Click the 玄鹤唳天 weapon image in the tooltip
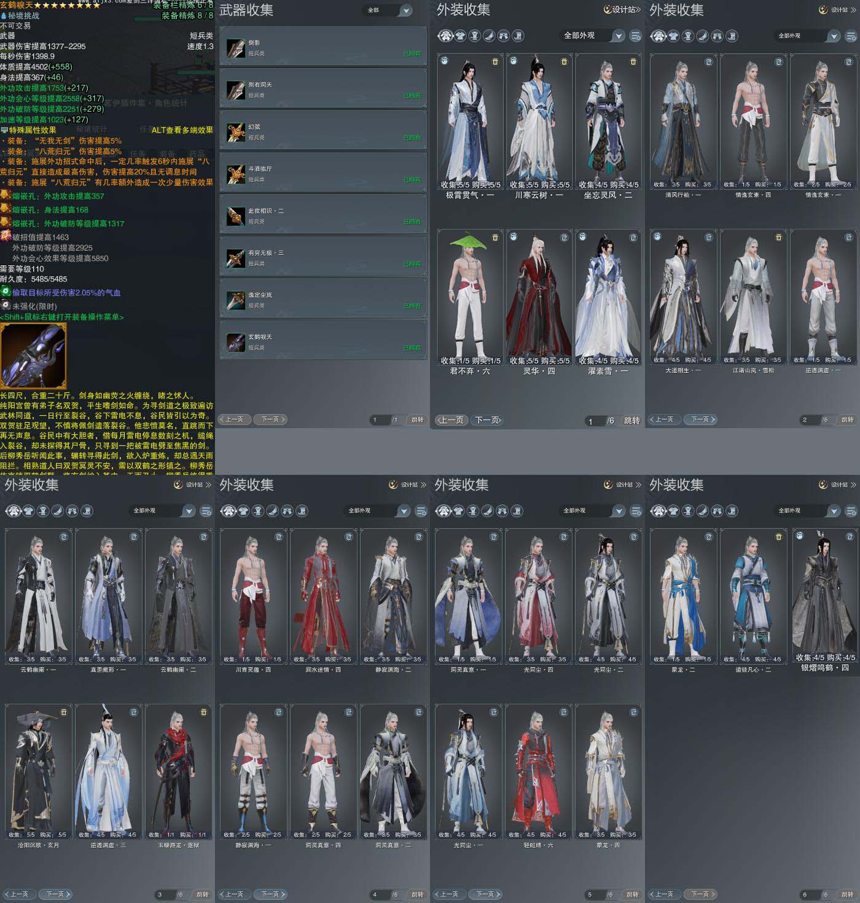Viewport: 860px width, 903px height. [33, 357]
